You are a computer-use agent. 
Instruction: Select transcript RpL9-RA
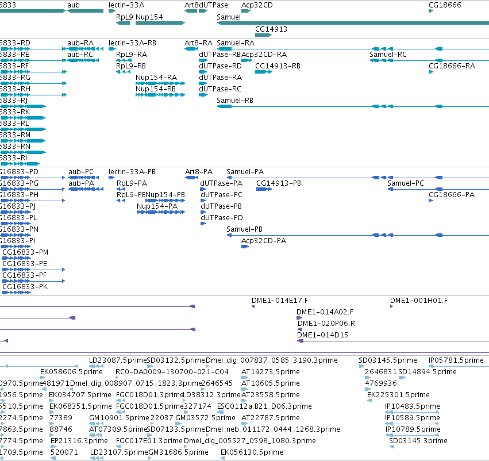131,54
